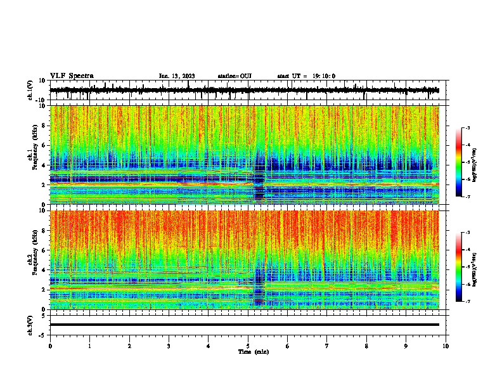The width and height of the screenshot is (502, 388).
Task: Click time axis tick label "2"
Action: click(x=129, y=346)
